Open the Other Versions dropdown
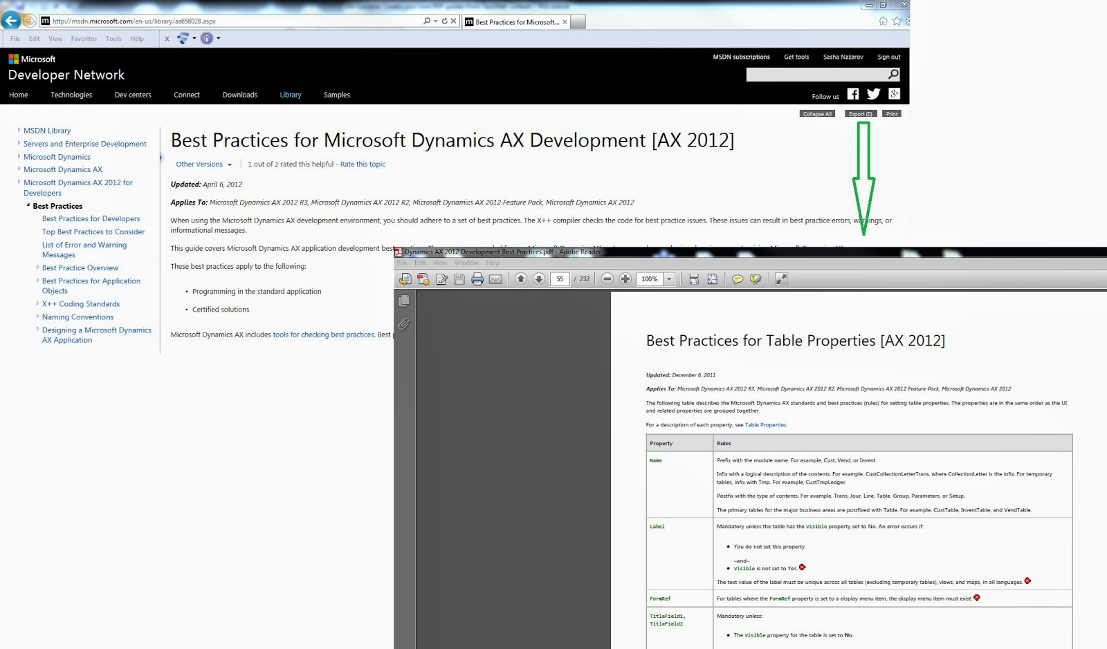Image resolution: width=1107 pixels, height=649 pixels. coord(203,164)
